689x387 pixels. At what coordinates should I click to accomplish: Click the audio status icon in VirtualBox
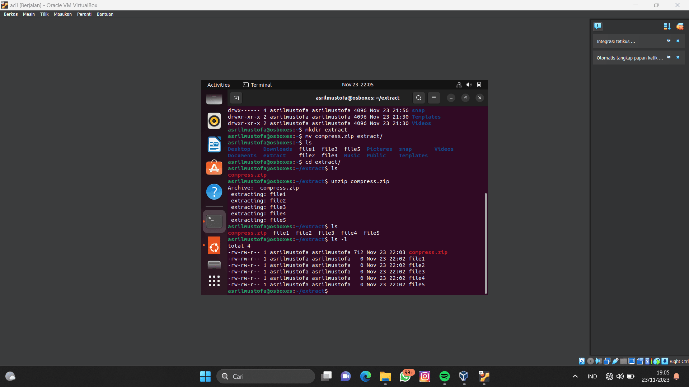point(599,361)
